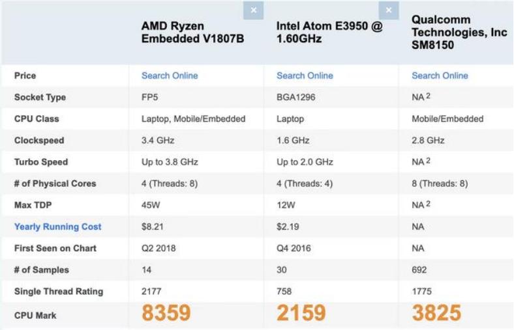Click the Intel Atom E3950 @ 1.60GHz title
Image resolution: width=514 pixels, height=330 pixels.
click(x=329, y=32)
